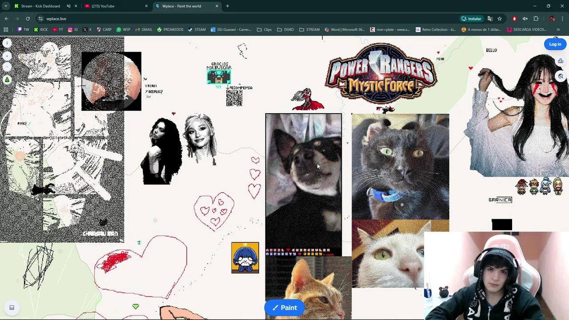569x320 pixels.
Task: Open the KICK bookmark
Action: 40,30
